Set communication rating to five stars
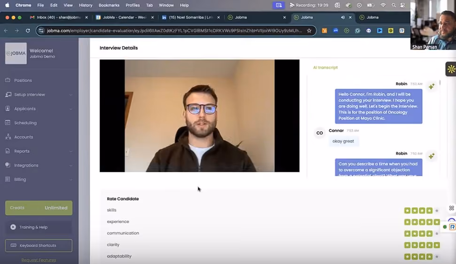Image resolution: width=456 pixels, height=264 pixels. 437,233
